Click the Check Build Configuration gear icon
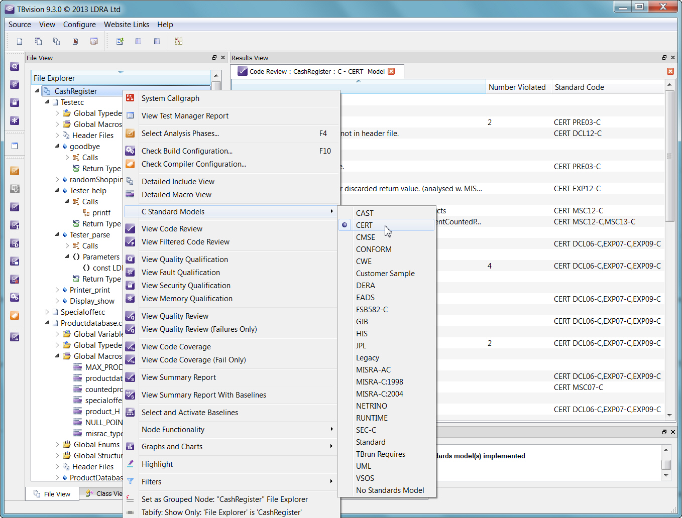The height and width of the screenshot is (518, 682). 130,151
